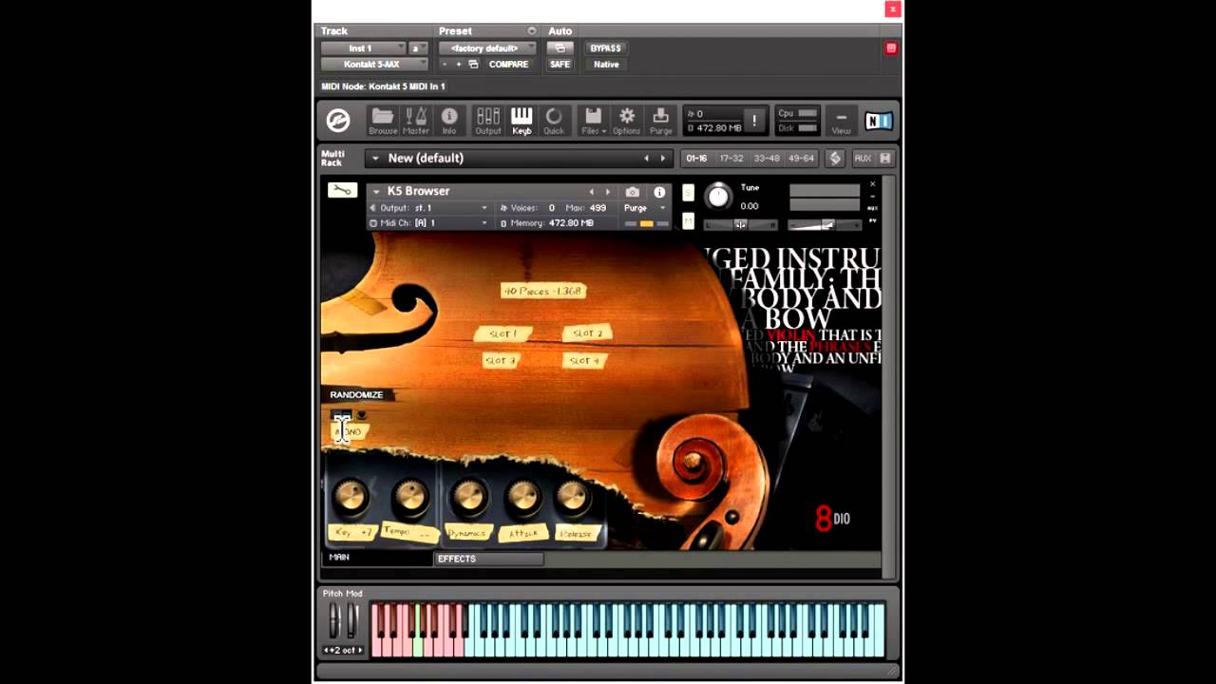The height and width of the screenshot is (684, 1216).
Task: Expand the New (default) multi dropdown
Action: click(375, 159)
